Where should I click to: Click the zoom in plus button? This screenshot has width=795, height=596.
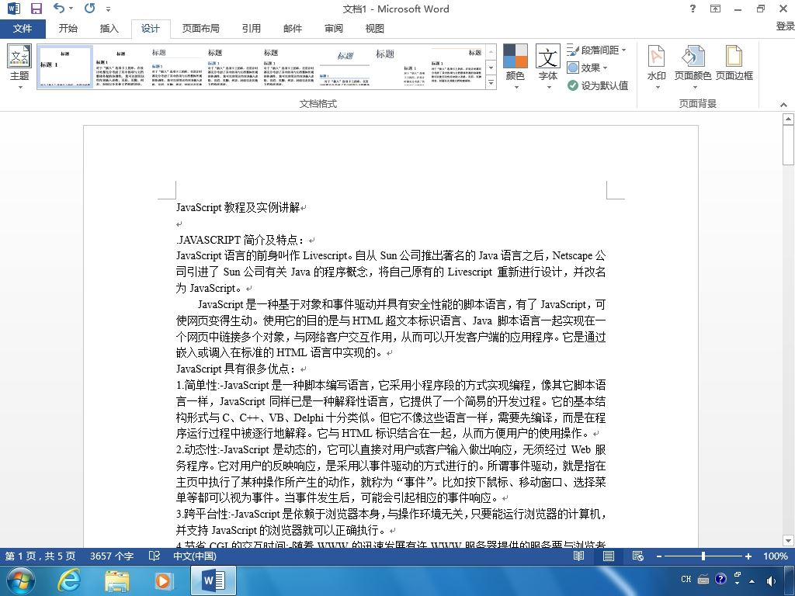click(748, 556)
